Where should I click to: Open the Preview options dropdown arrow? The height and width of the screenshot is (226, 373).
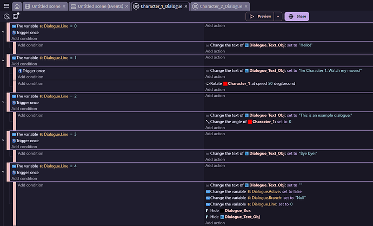(x=278, y=17)
